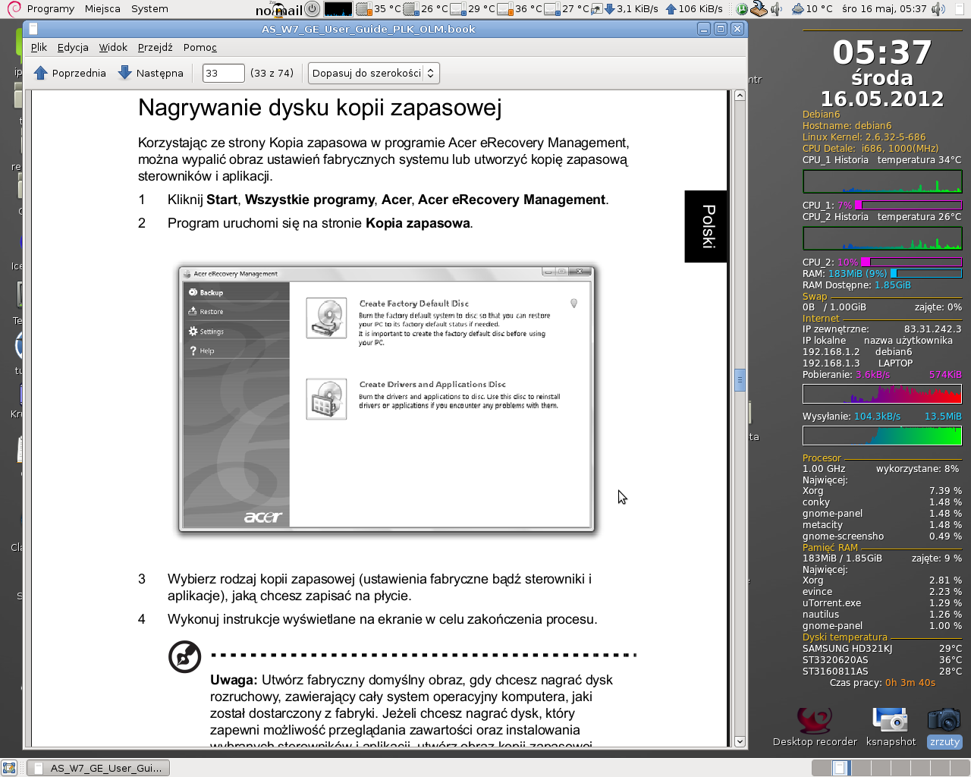Click the uTorrent tray icon

[x=742, y=9]
